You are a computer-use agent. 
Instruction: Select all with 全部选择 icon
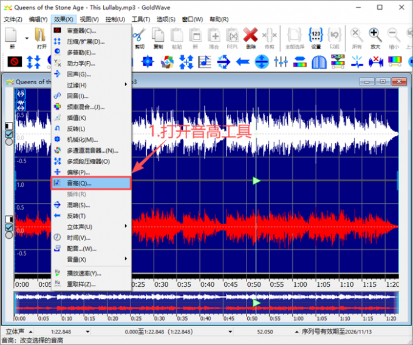coord(295,38)
